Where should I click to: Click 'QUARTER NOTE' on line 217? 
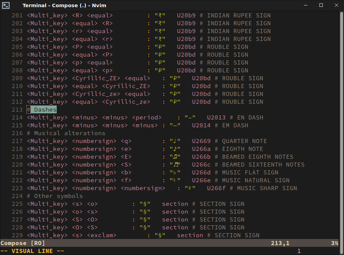coord(244,141)
